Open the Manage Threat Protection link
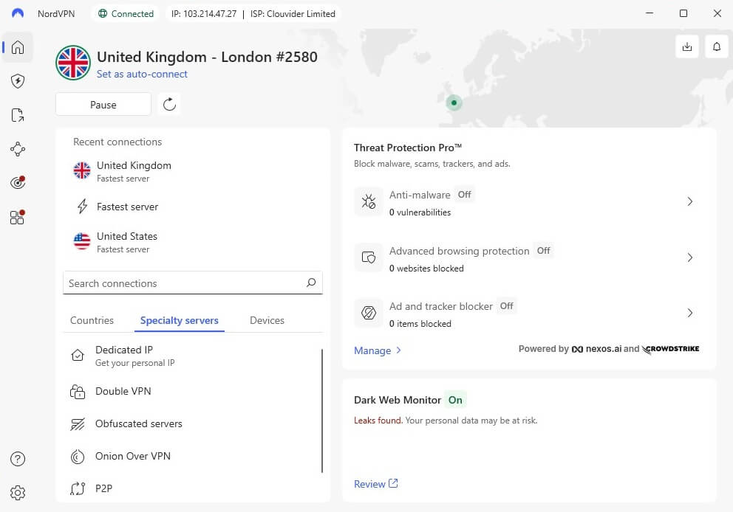 [372, 350]
